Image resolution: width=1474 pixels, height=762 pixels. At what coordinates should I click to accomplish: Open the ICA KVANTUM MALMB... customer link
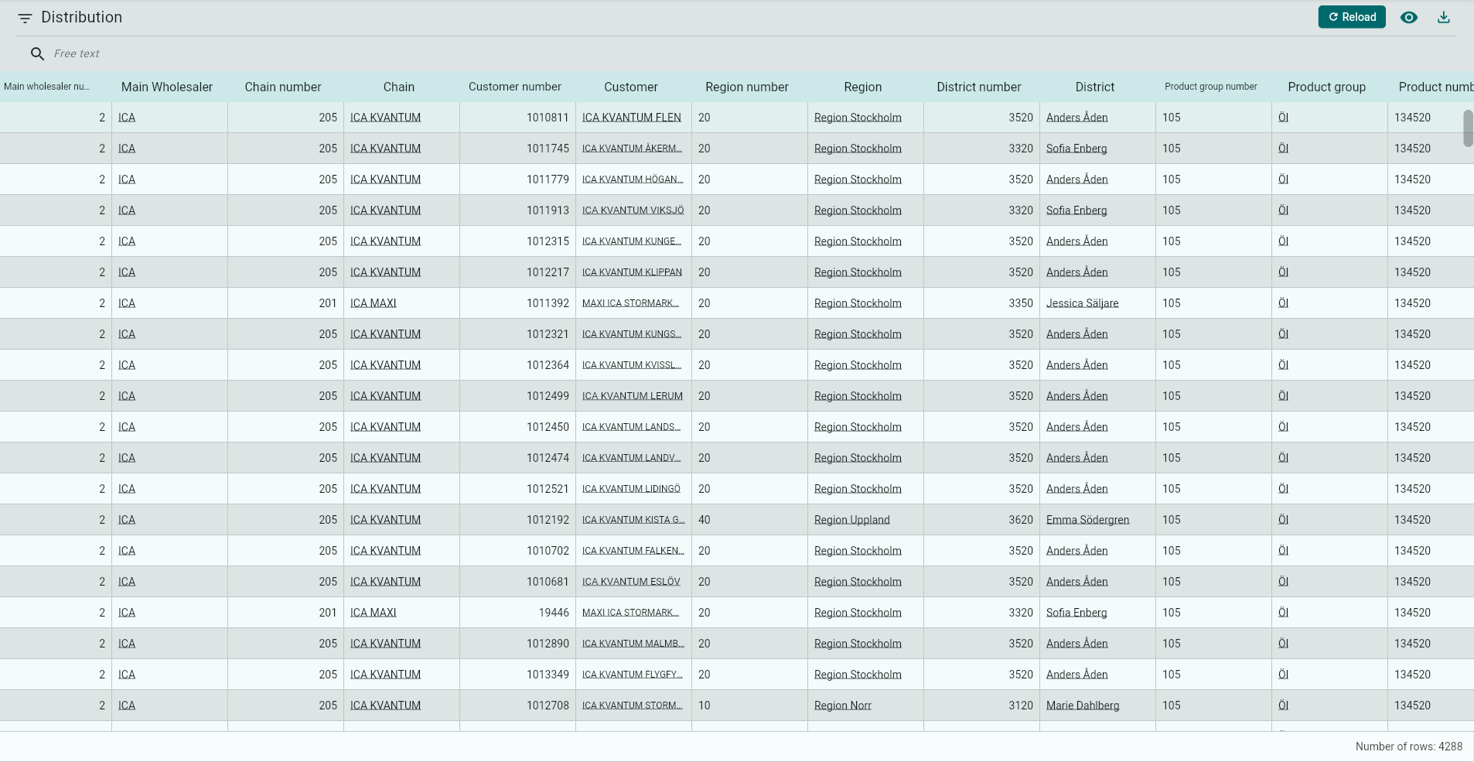(x=633, y=644)
